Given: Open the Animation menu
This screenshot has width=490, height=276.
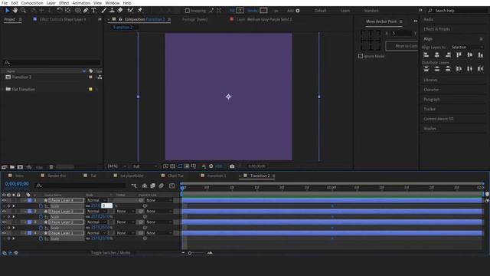Looking at the screenshot, I should pyautogui.click(x=81, y=3).
